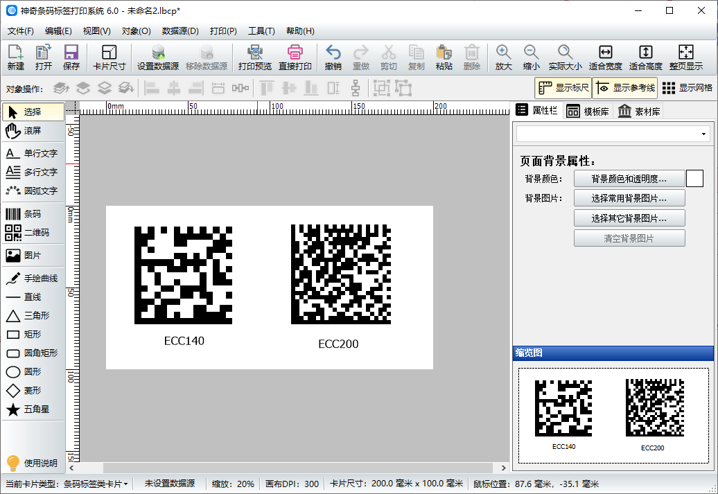The image size is (718, 494).
Task: Expand the properties panel object dropdown
Action: click(703, 134)
